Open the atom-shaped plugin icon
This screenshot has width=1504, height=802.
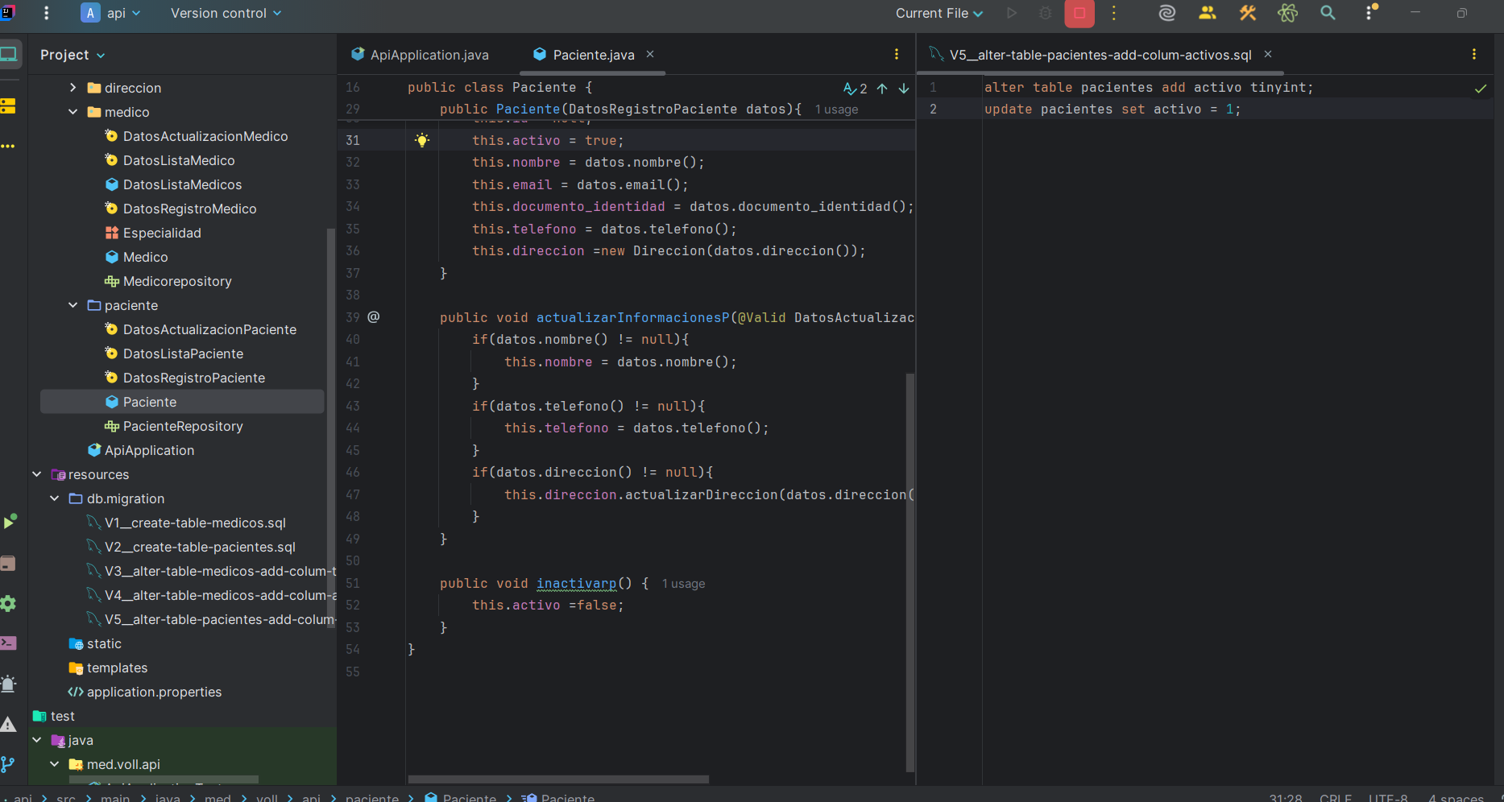1287,13
